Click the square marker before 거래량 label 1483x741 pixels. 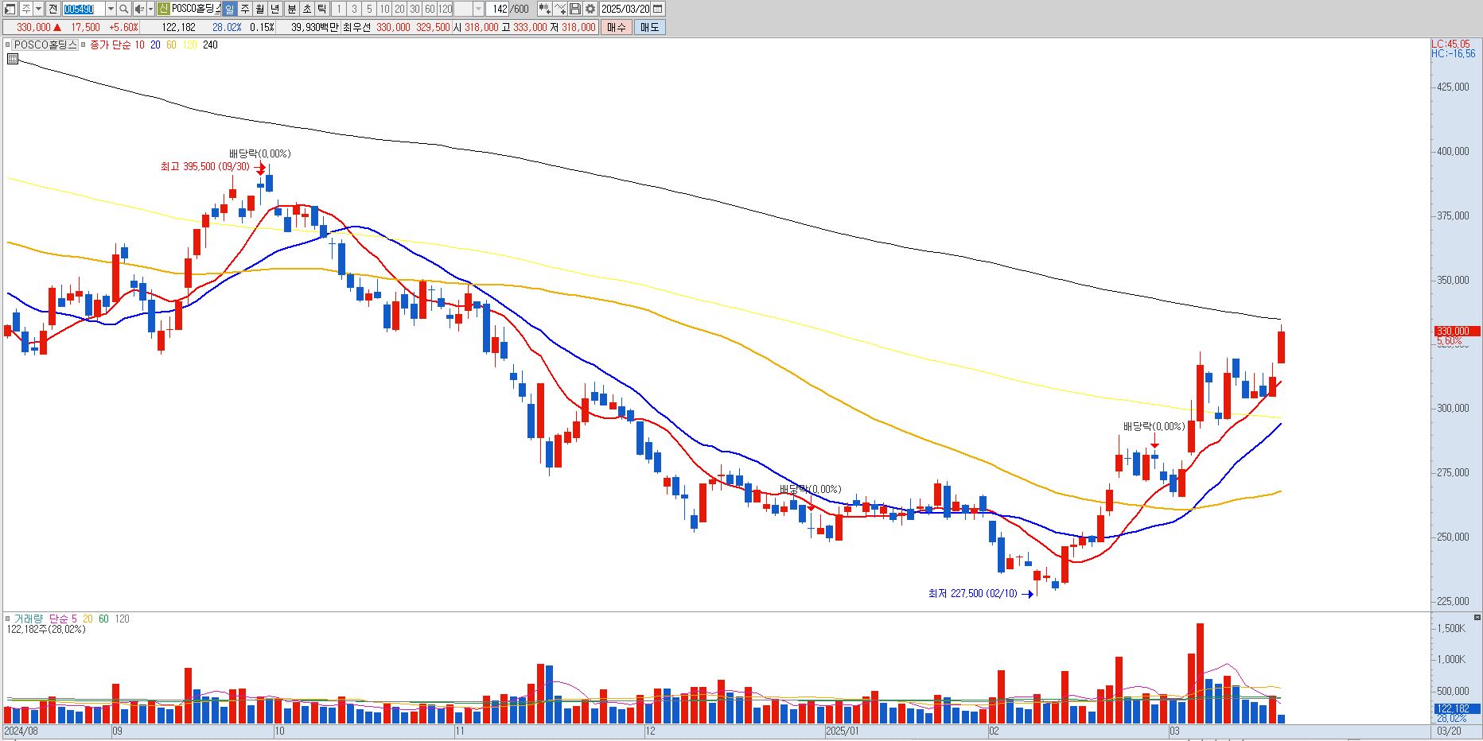point(7,619)
